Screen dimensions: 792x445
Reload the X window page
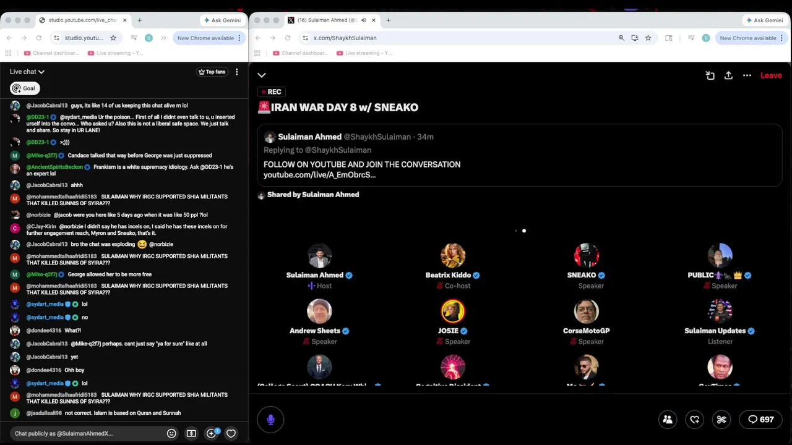click(288, 38)
